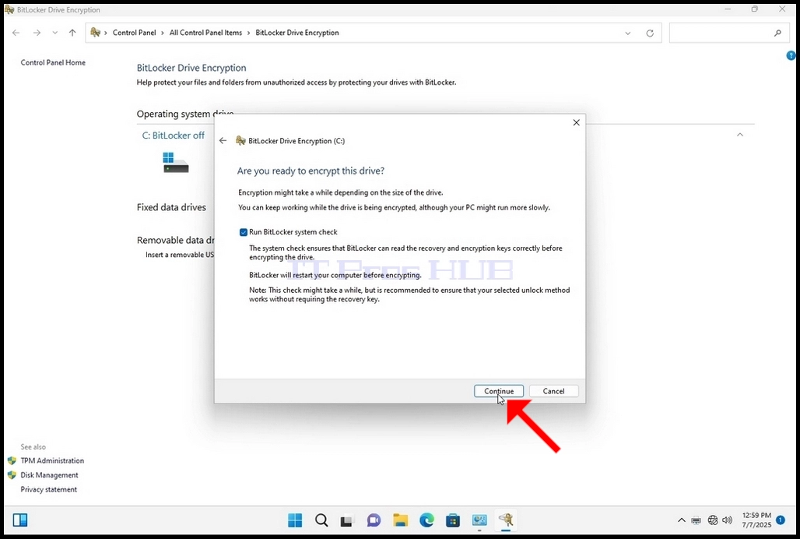Click the 'Are you ready to encrypt this drive?' heading
Screen dimensions: 800x539
(x=311, y=171)
